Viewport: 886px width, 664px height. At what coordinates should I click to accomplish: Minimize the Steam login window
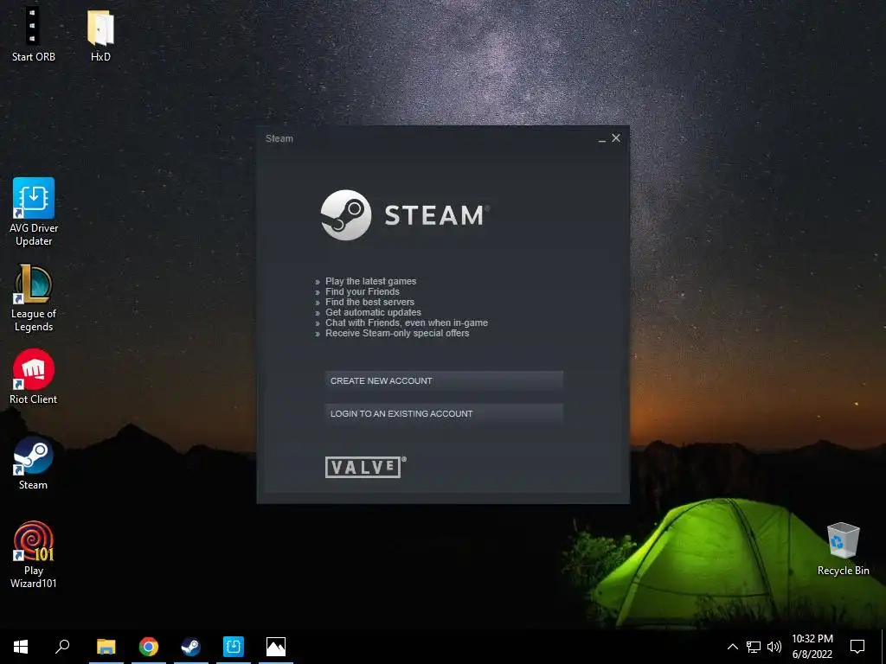602,139
